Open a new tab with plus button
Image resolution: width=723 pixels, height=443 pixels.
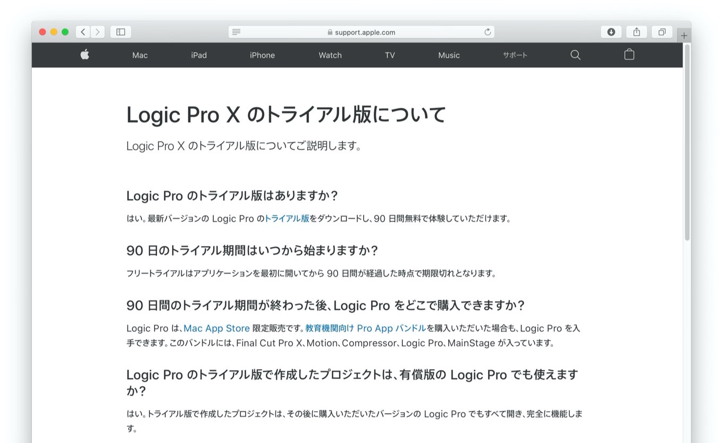pyautogui.click(x=684, y=35)
